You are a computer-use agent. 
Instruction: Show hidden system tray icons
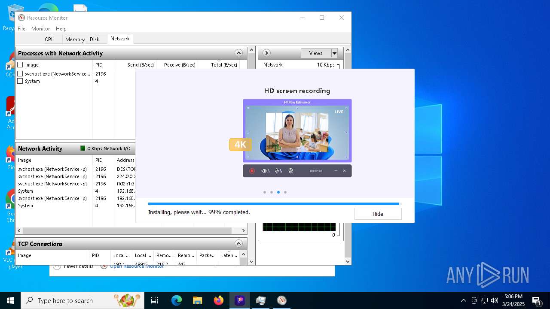tap(463, 300)
